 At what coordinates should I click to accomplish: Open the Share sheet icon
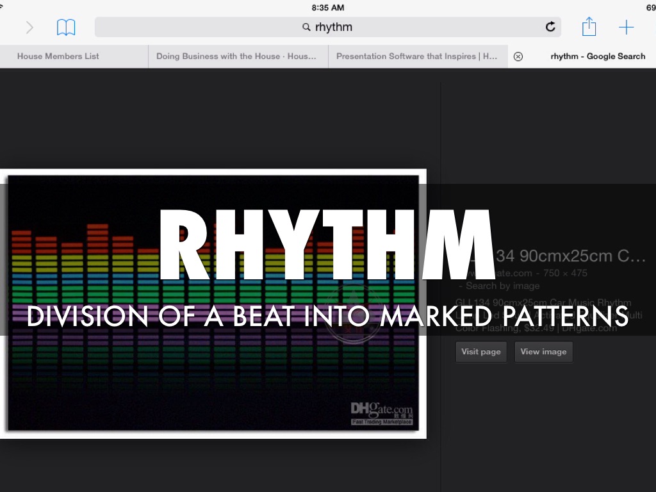[589, 27]
